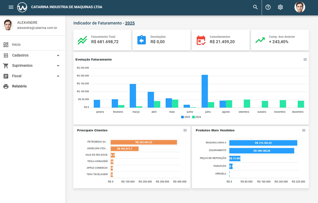Click the alexandre@catarina.com.br email text

37,28
